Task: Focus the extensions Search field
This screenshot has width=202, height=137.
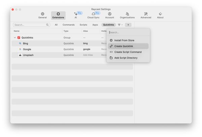Action: pyautogui.click(x=31, y=25)
